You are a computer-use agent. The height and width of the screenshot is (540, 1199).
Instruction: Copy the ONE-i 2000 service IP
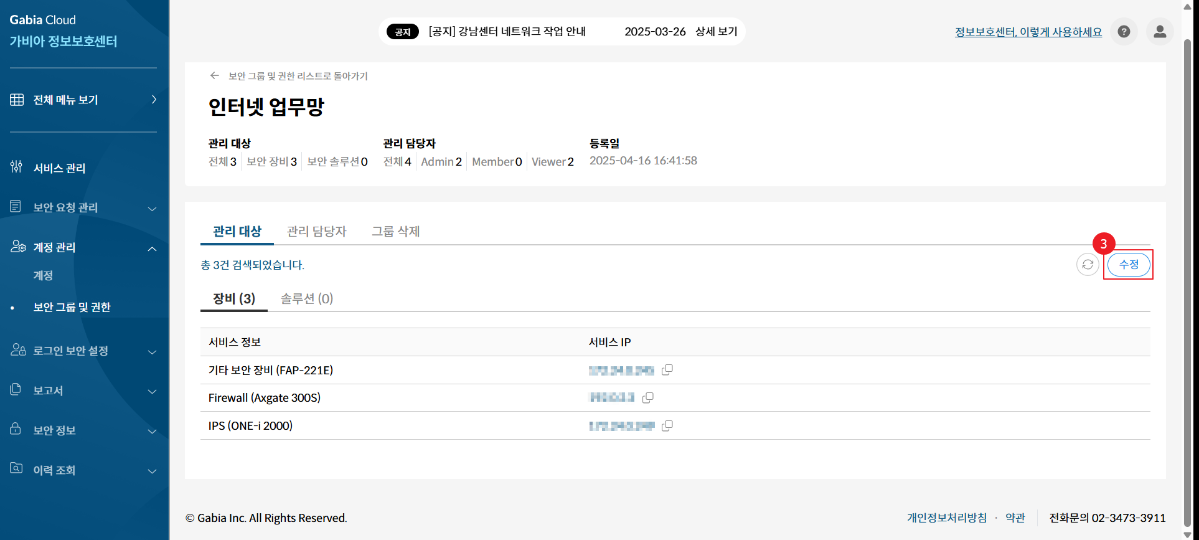(x=667, y=426)
